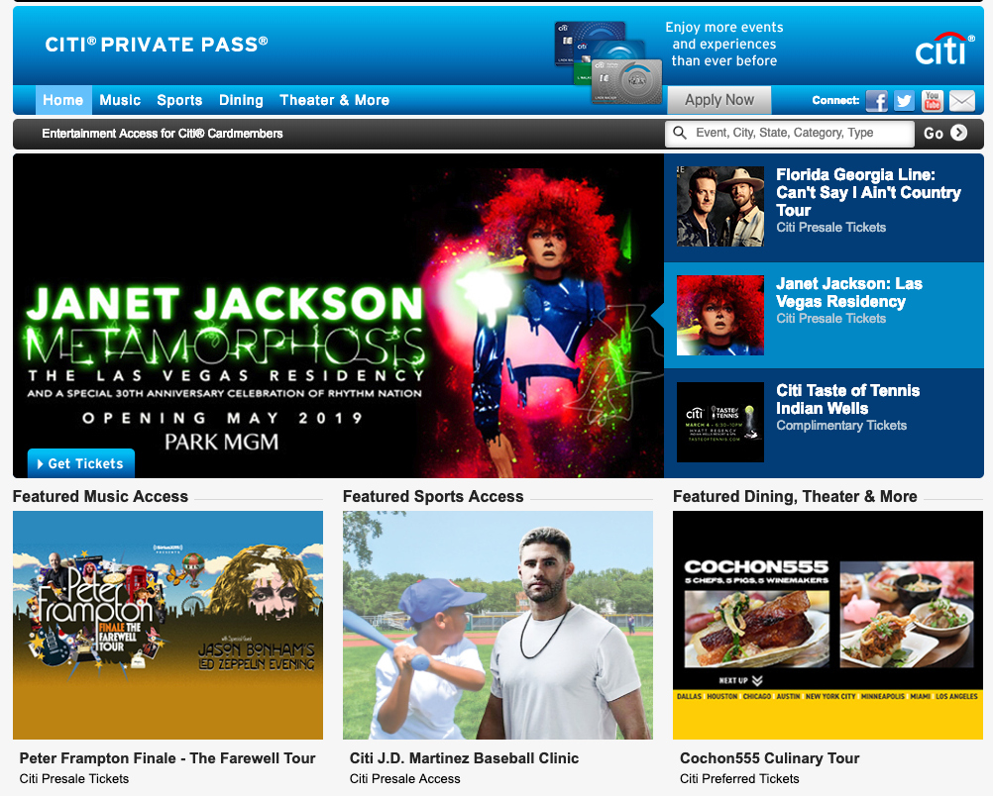Open the Sports menu
Viewport: 993px width, 796px height.
click(179, 100)
